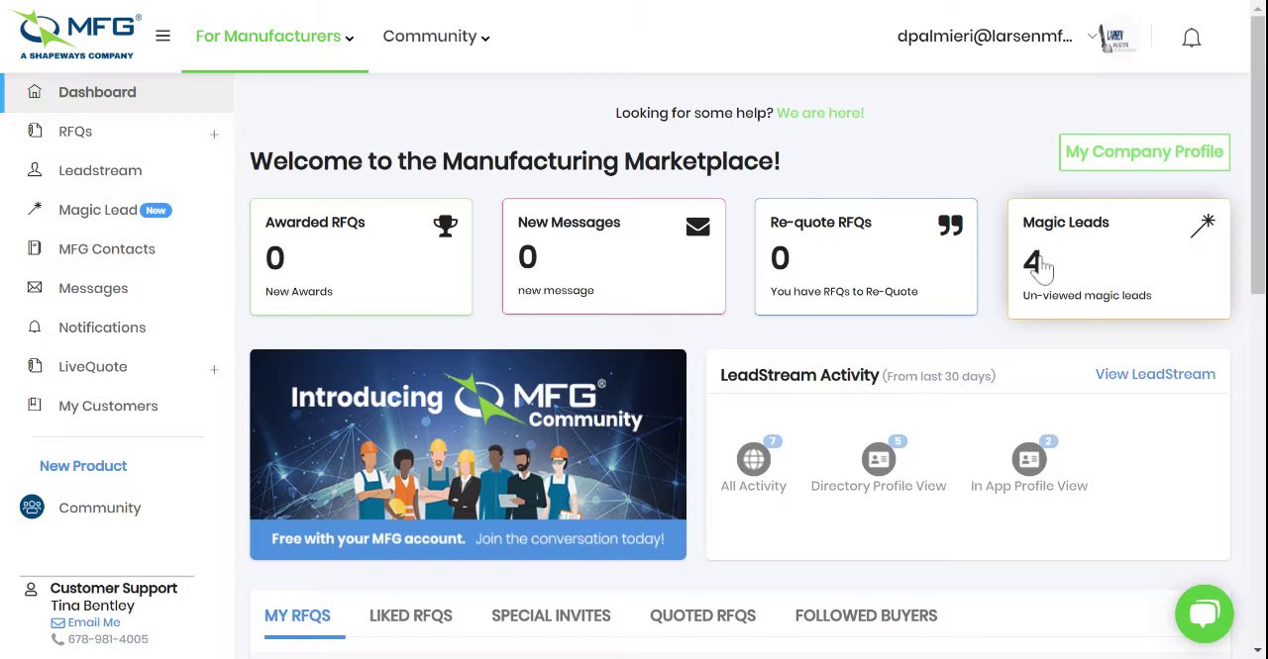
Task: Switch to the Quoted RFQs tab
Action: point(702,615)
